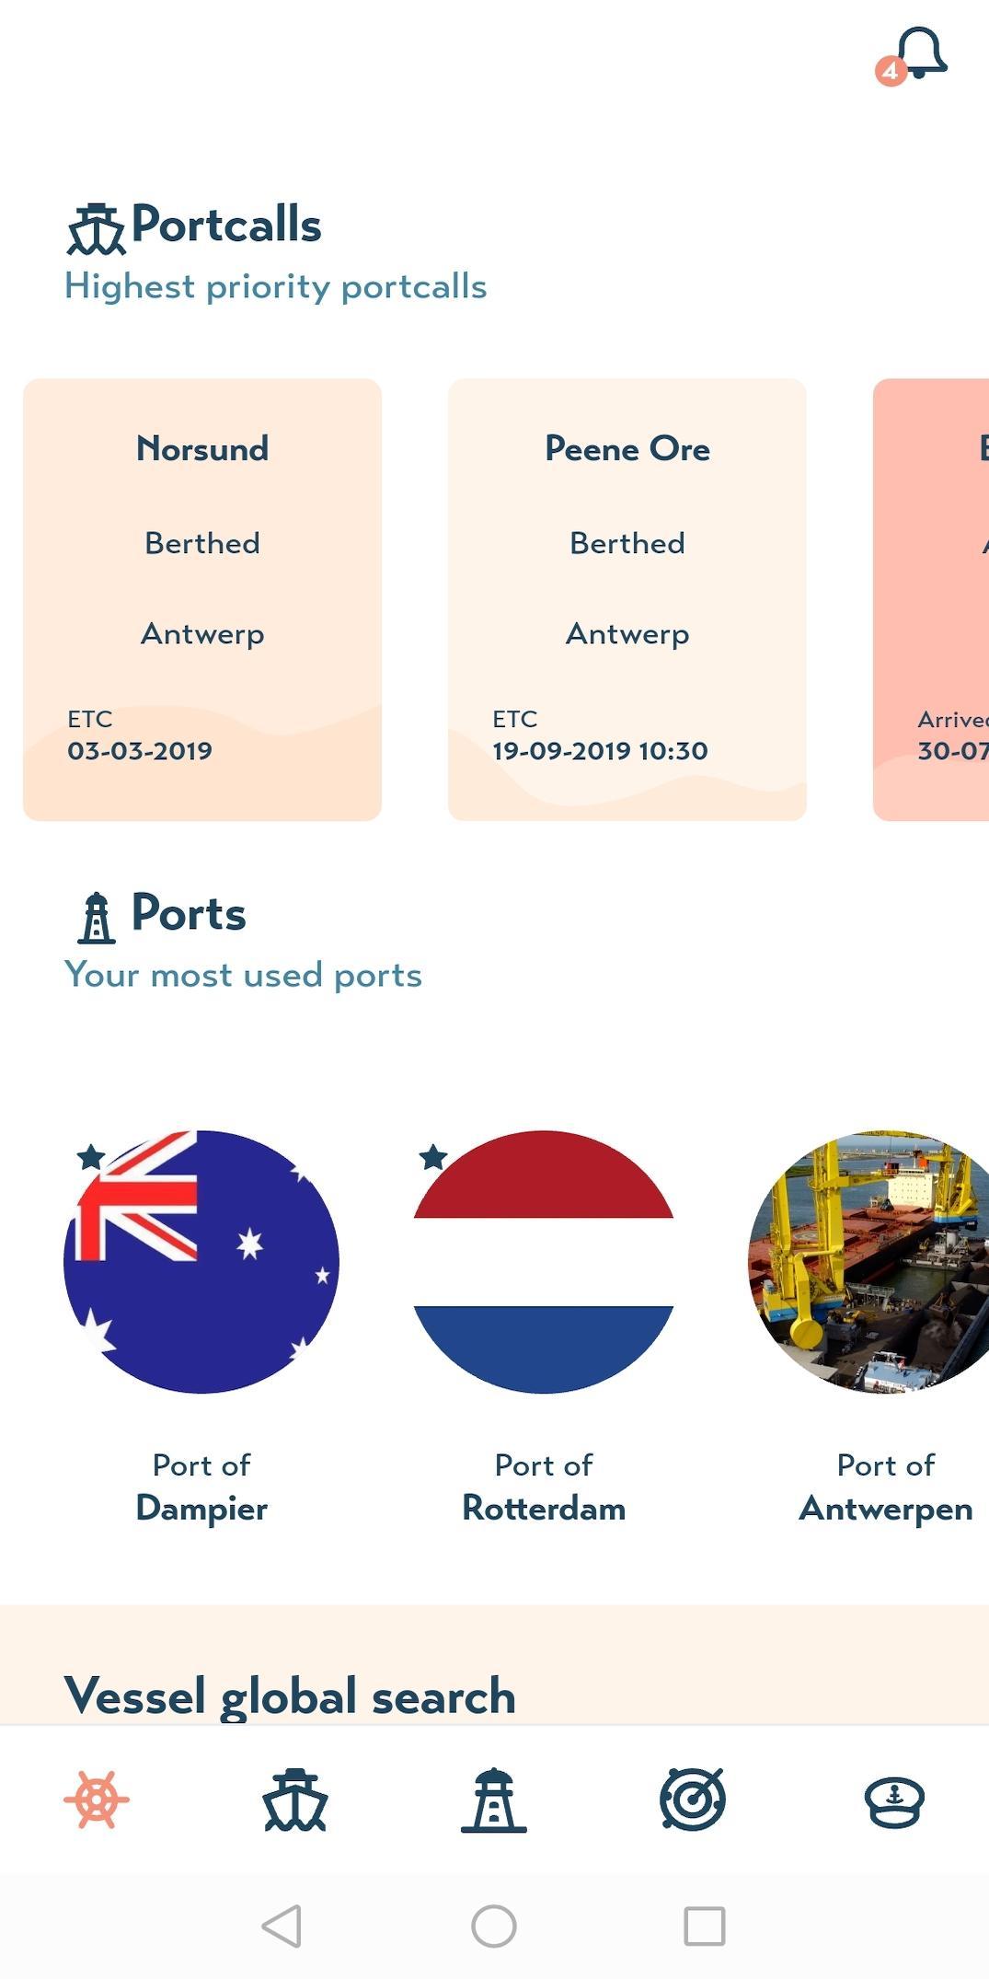Image resolution: width=989 pixels, height=1979 pixels.
Task: Open the radar tracking tab
Action: click(693, 1799)
